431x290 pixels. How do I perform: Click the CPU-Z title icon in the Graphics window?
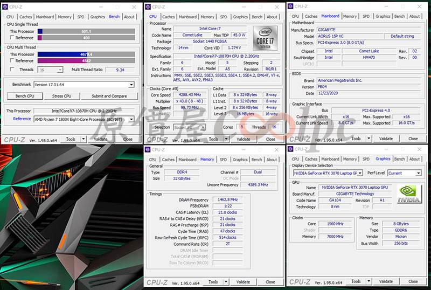click(x=291, y=149)
